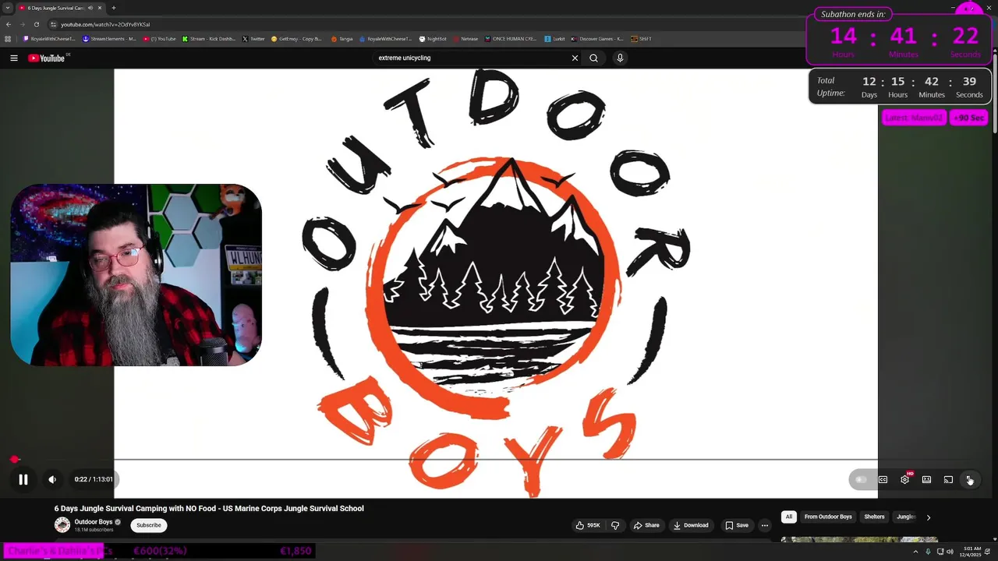The width and height of the screenshot is (998, 561).
Task: Reload the current page
Action: click(36, 24)
